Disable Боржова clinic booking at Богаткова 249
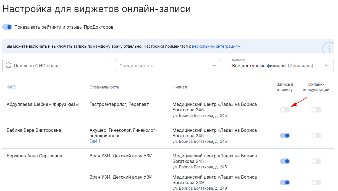338x191 pixels. click(285, 182)
